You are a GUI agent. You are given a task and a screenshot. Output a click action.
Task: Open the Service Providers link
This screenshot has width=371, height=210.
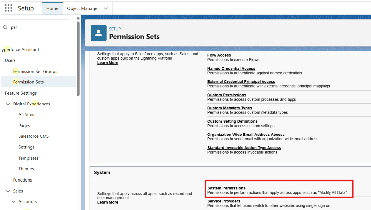[x=224, y=201]
